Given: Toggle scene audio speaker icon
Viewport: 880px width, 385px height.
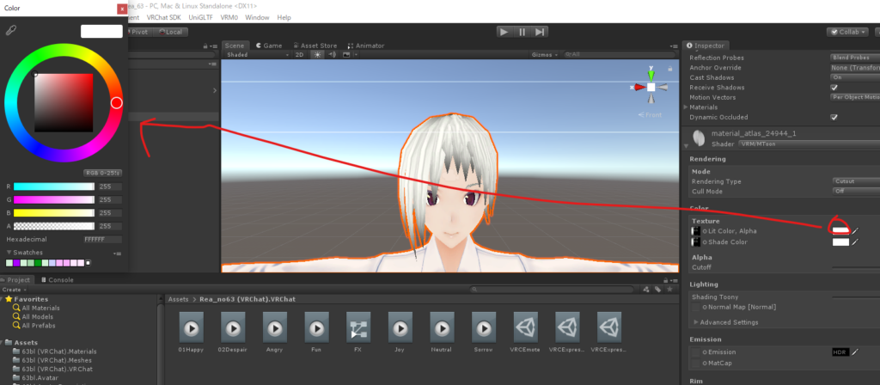Looking at the screenshot, I should [x=333, y=54].
